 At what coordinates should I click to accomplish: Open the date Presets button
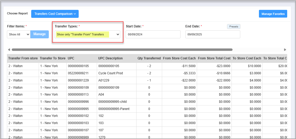[x=234, y=27]
